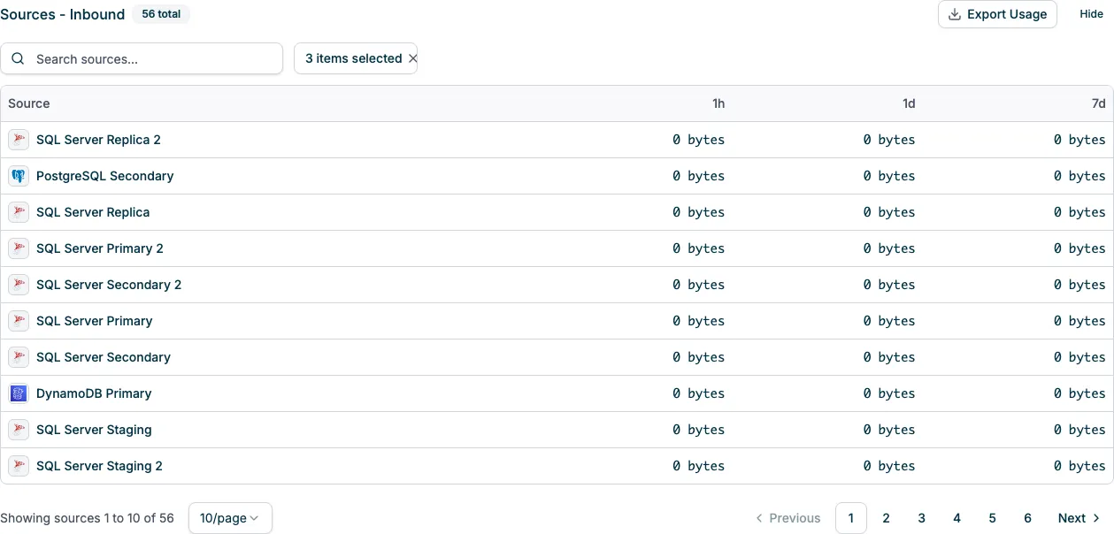Click the search magnifier icon
Screen dimensions: 1114x534
[18, 58]
